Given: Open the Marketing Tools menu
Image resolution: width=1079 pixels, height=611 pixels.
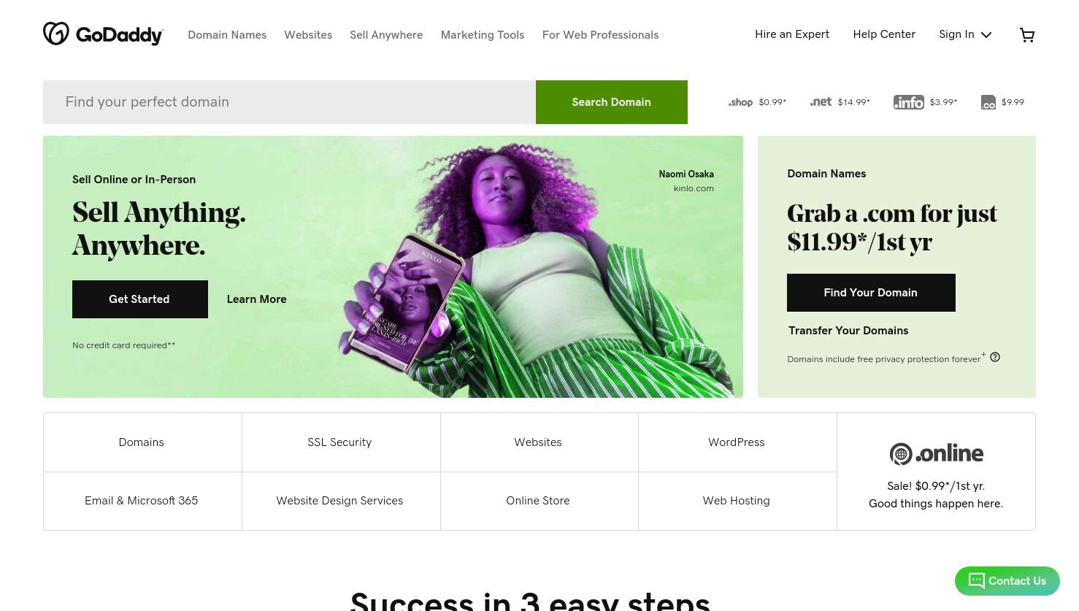Looking at the screenshot, I should click(483, 35).
